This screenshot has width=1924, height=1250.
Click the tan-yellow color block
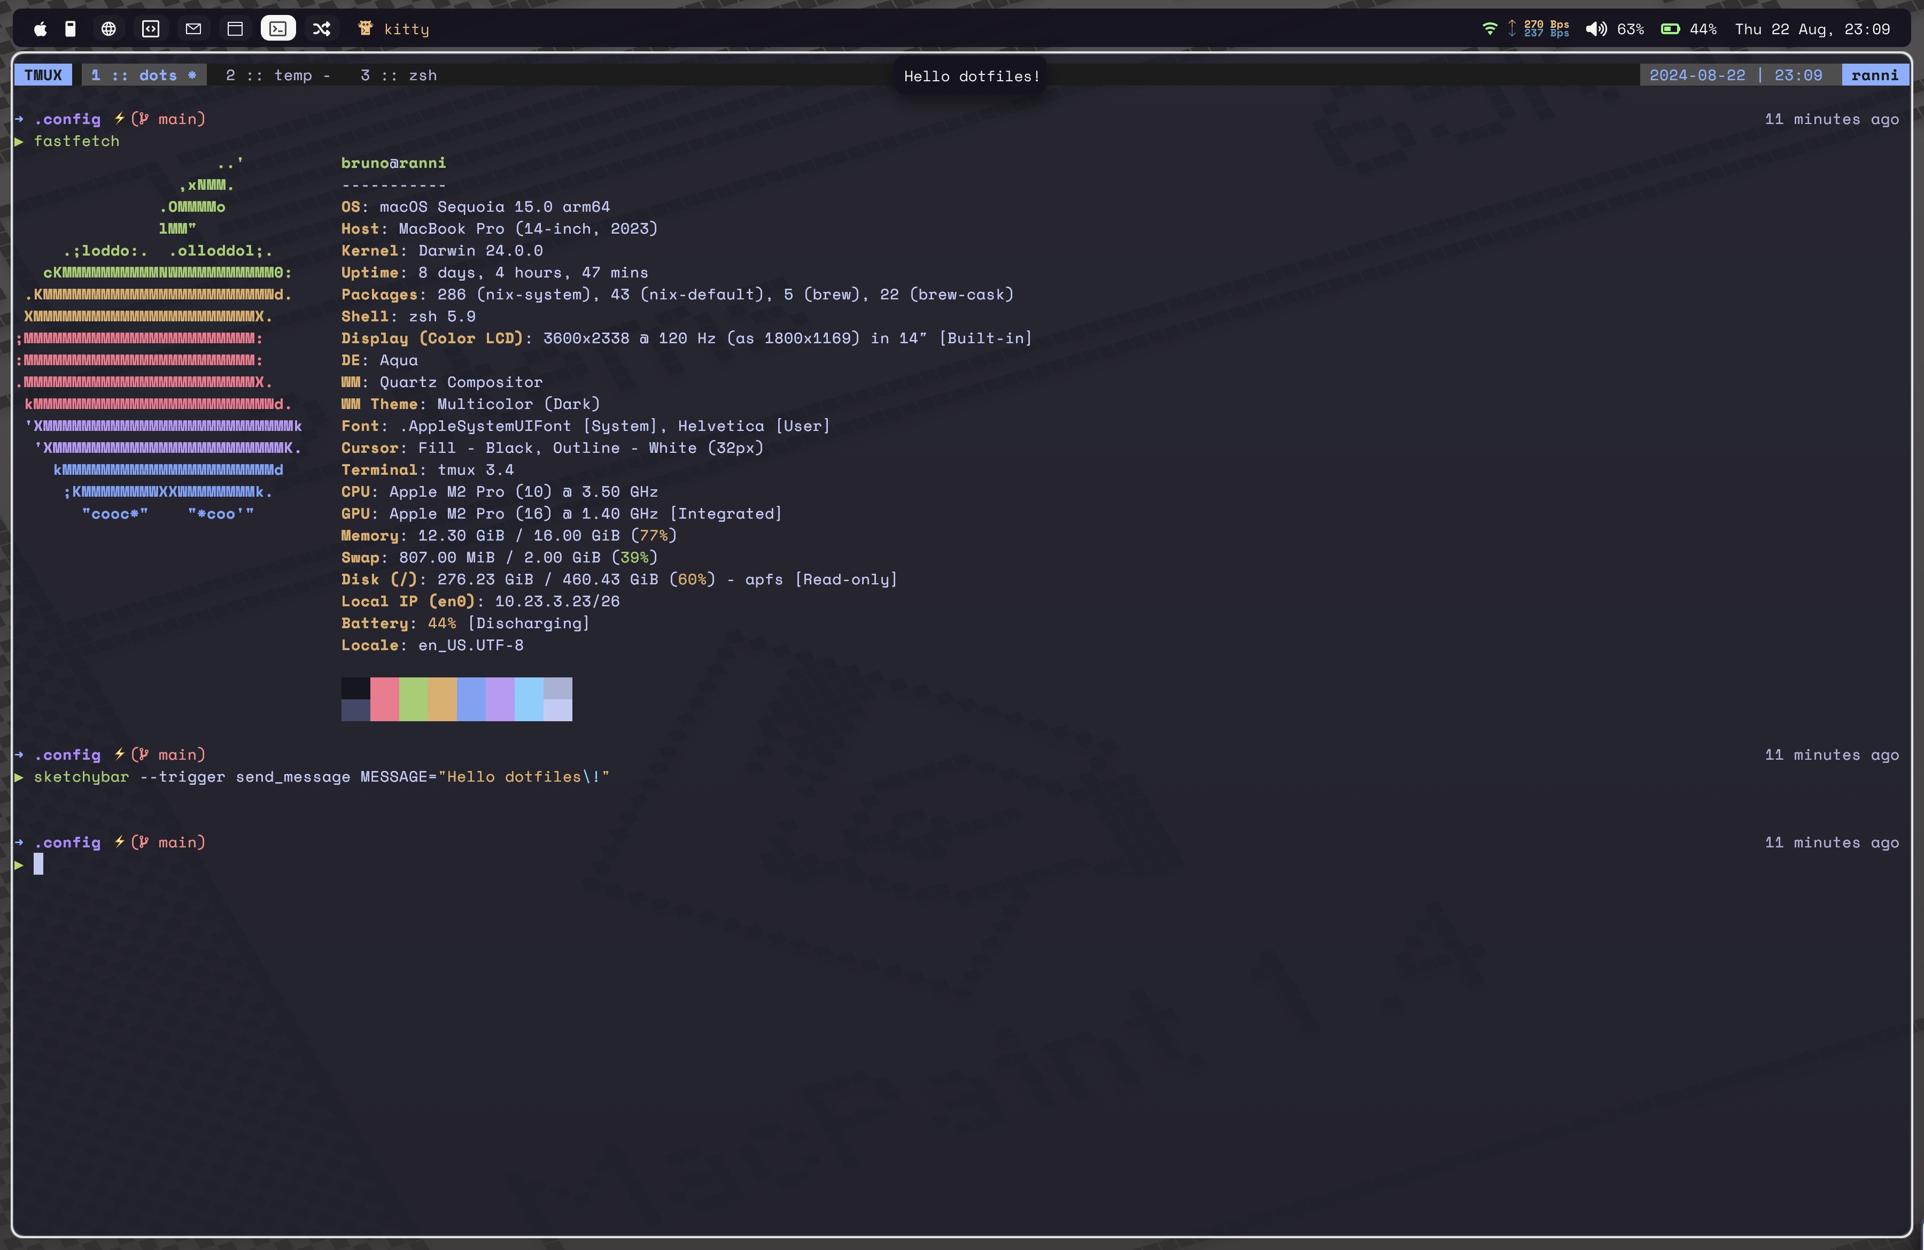click(x=443, y=699)
